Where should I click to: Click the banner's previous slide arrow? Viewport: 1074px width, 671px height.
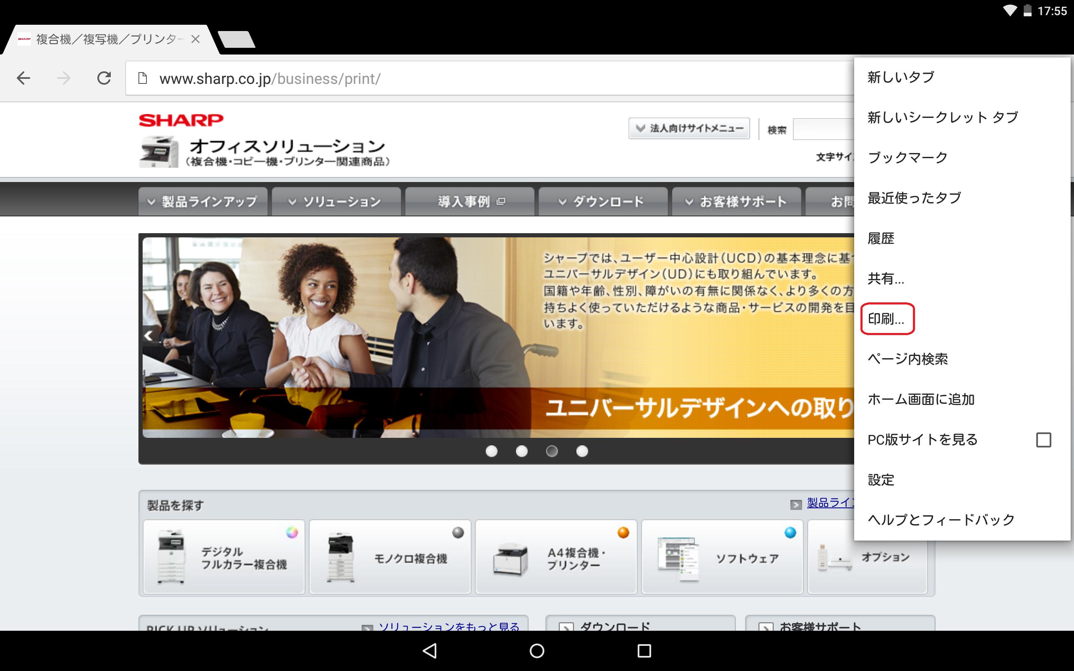click(x=149, y=335)
